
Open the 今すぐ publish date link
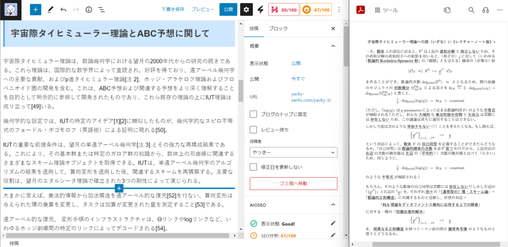[298, 79]
